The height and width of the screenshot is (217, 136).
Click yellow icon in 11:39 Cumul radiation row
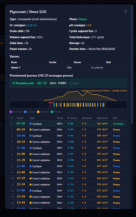30,160
